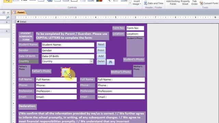Open the Country combo box arrow
219x123 pixels.
point(91,61)
